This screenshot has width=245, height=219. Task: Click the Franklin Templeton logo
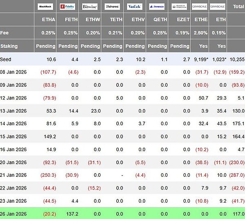[x=179, y=7]
